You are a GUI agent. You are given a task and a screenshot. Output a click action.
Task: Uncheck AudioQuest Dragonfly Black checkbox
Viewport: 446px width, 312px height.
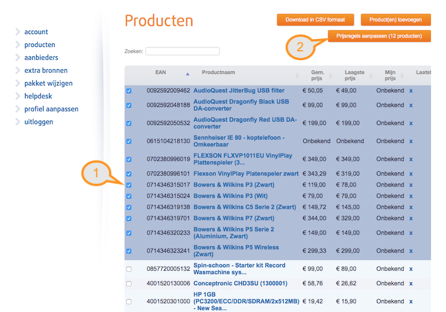point(129,105)
